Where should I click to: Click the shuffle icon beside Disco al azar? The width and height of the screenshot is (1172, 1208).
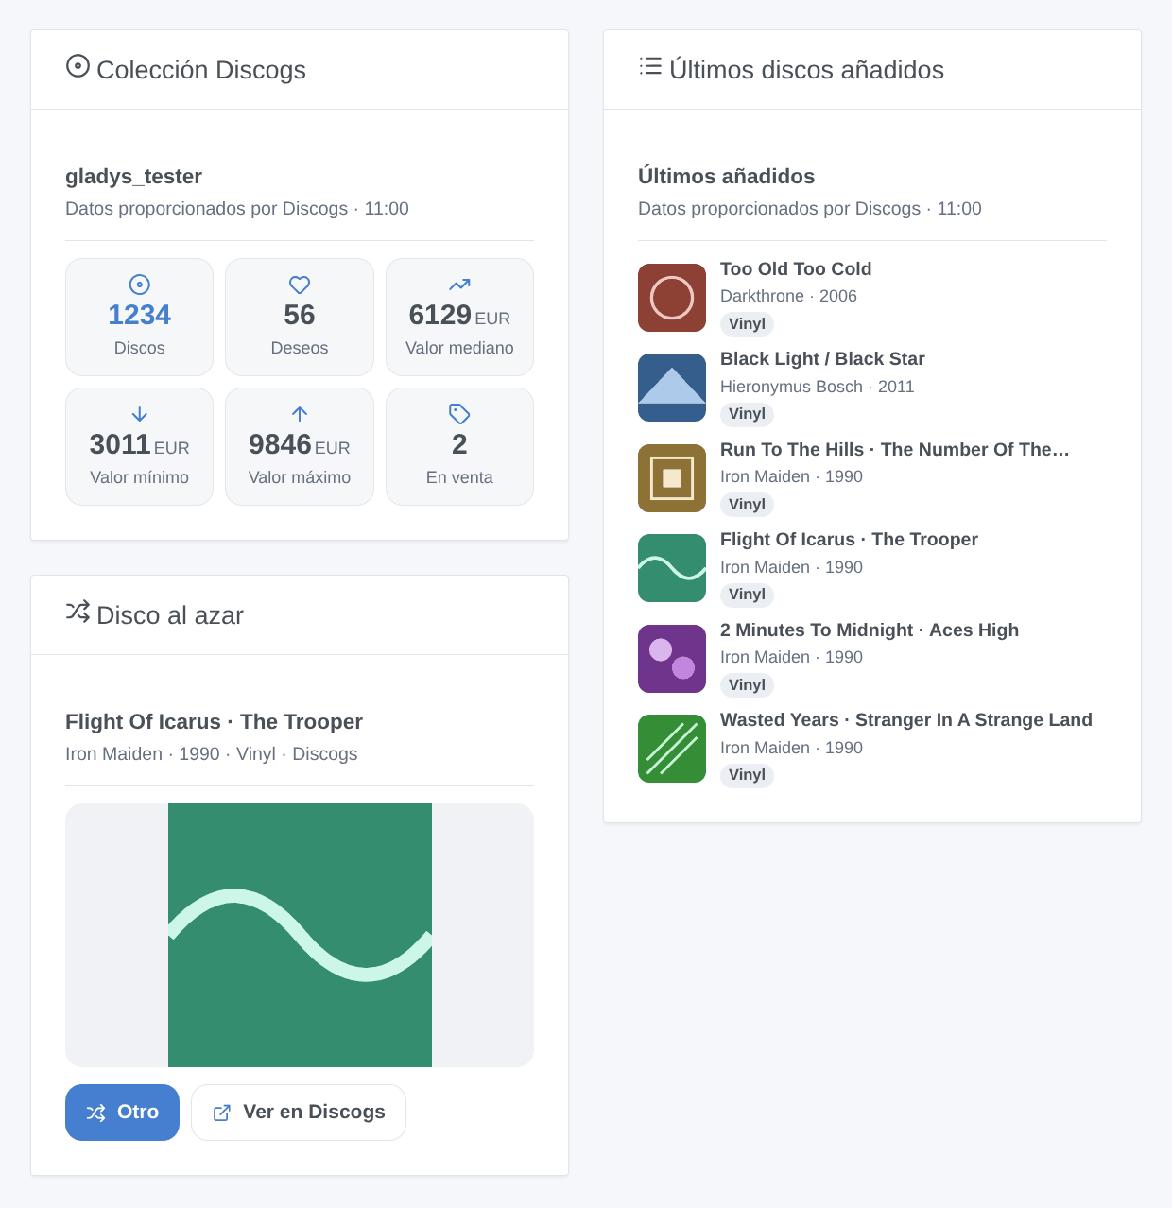[78, 611]
